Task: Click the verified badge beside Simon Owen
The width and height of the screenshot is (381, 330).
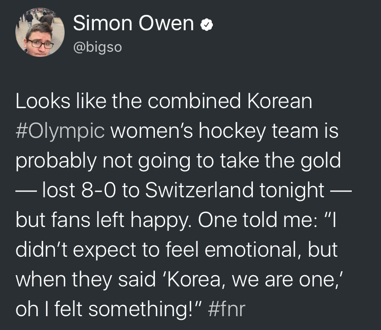Action: click(206, 24)
